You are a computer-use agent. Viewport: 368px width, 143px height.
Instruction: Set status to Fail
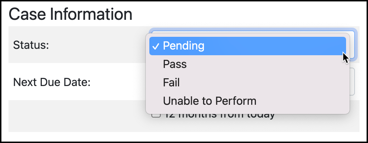pos(171,82)
